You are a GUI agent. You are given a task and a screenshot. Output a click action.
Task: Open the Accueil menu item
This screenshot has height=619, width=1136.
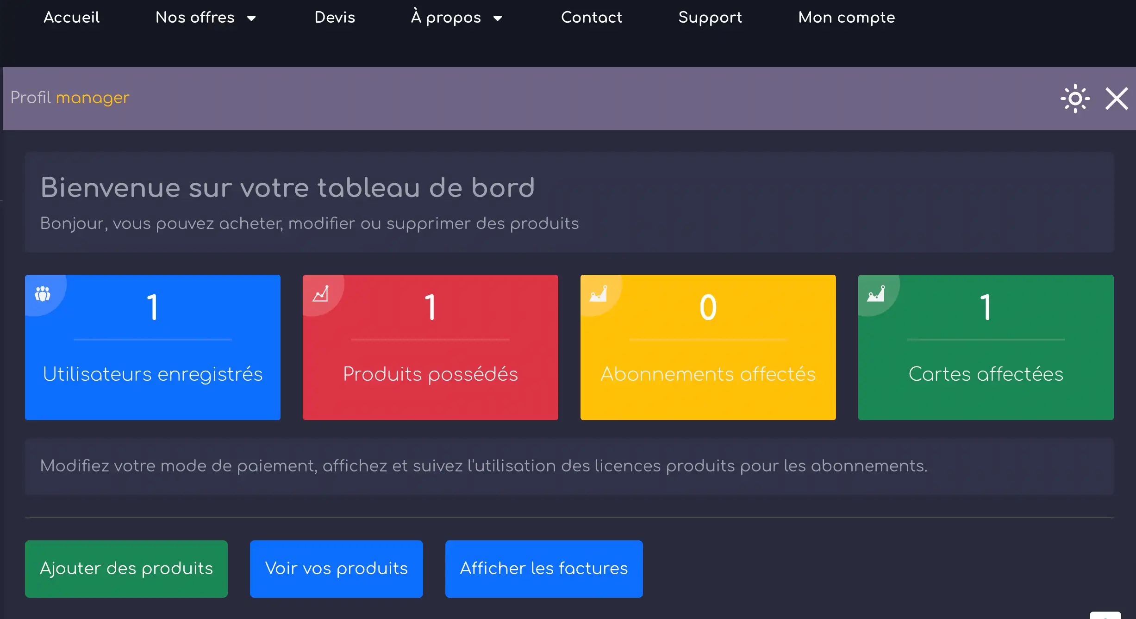pos(71,18)
